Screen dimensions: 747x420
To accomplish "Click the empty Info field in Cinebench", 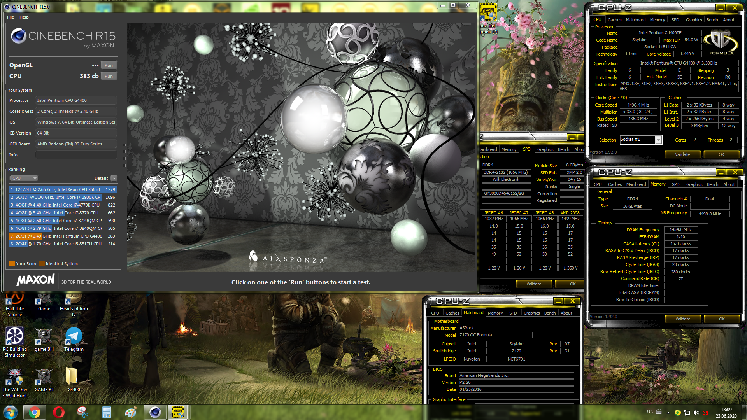I will 76,155.
